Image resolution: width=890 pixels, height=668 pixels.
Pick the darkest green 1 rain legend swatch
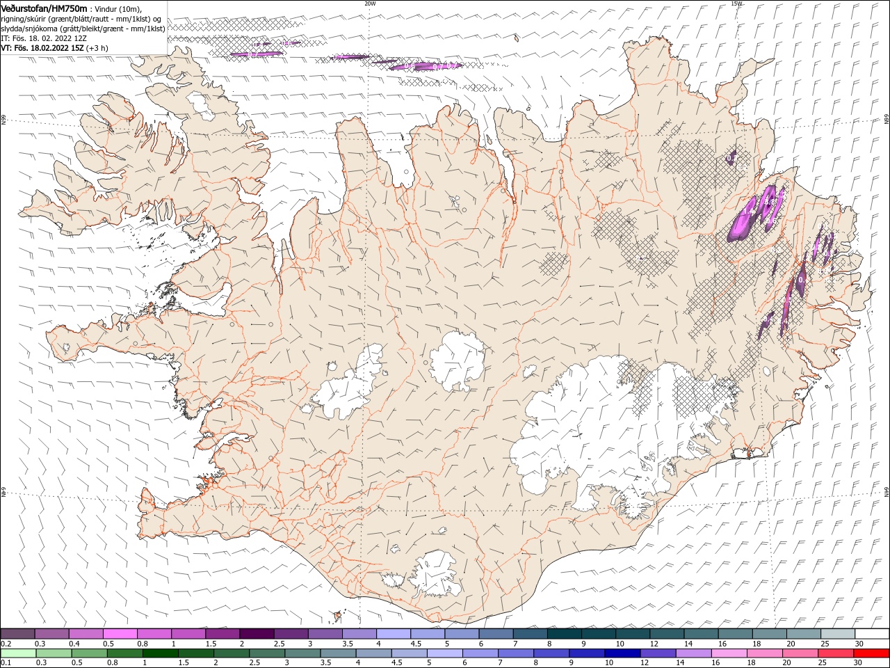(x=161, y=653)
